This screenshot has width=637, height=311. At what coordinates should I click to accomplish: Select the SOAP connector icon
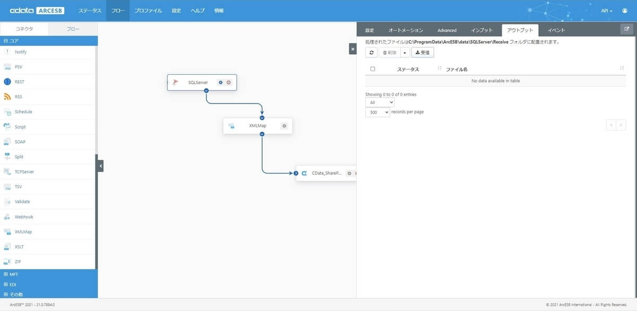[x=7, y=142]
